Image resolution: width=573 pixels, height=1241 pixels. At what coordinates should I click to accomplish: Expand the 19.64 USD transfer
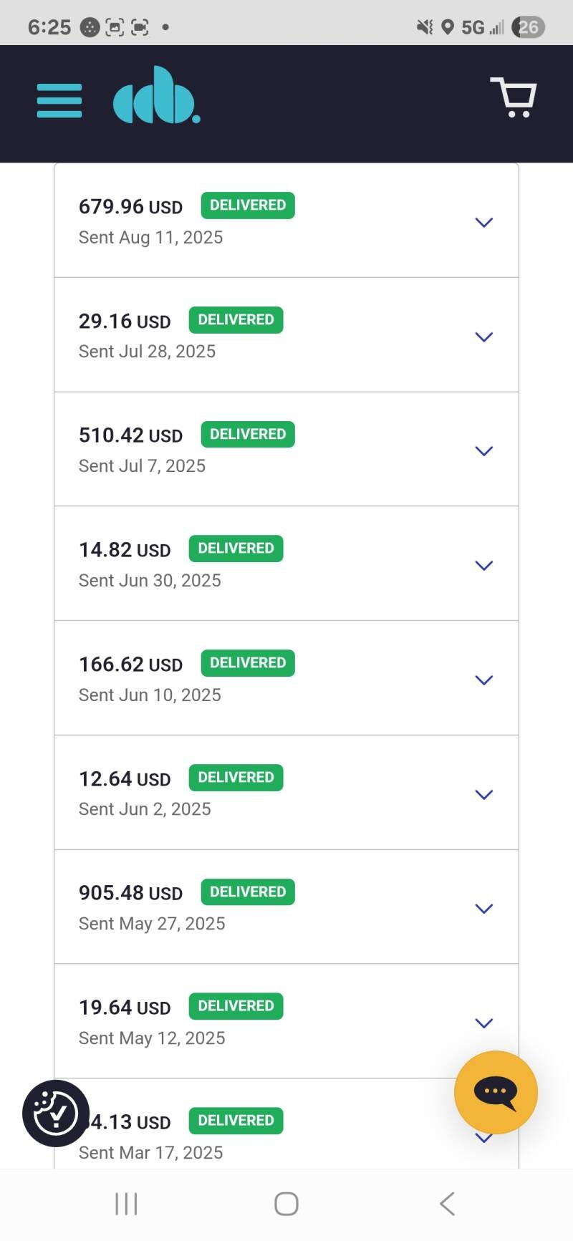[x=484, y=1023]
